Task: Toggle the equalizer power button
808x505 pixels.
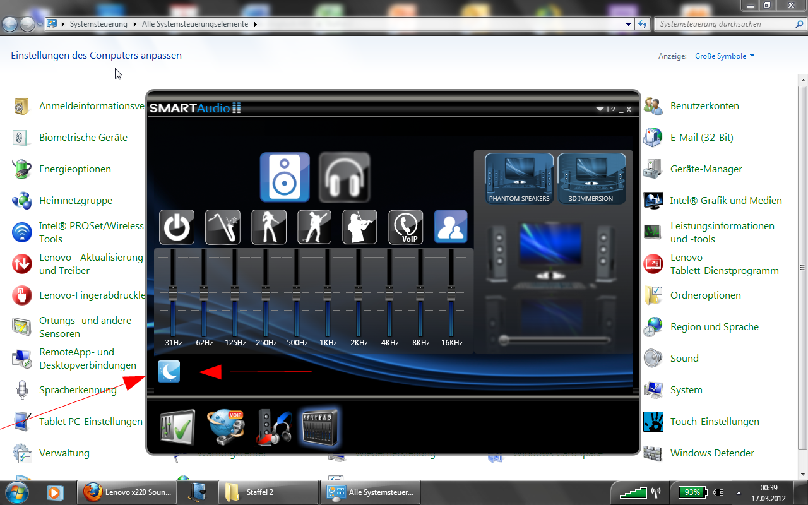Action: tap(177, 227)
